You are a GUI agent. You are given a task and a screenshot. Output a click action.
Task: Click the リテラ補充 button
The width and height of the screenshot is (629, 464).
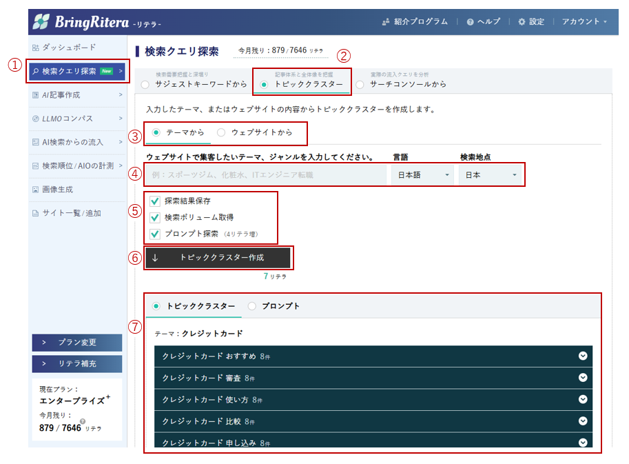click(77, 364)
